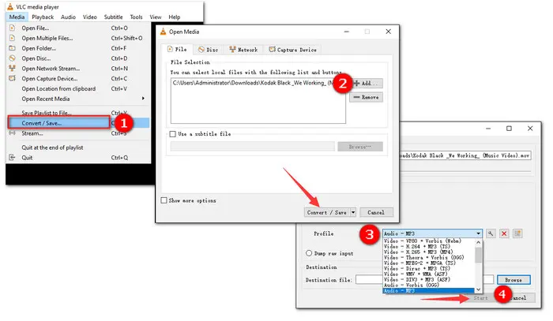The height and width of the screenshot is (321, 553).
Task: Open the Media menu
Action: pos(17,17)
